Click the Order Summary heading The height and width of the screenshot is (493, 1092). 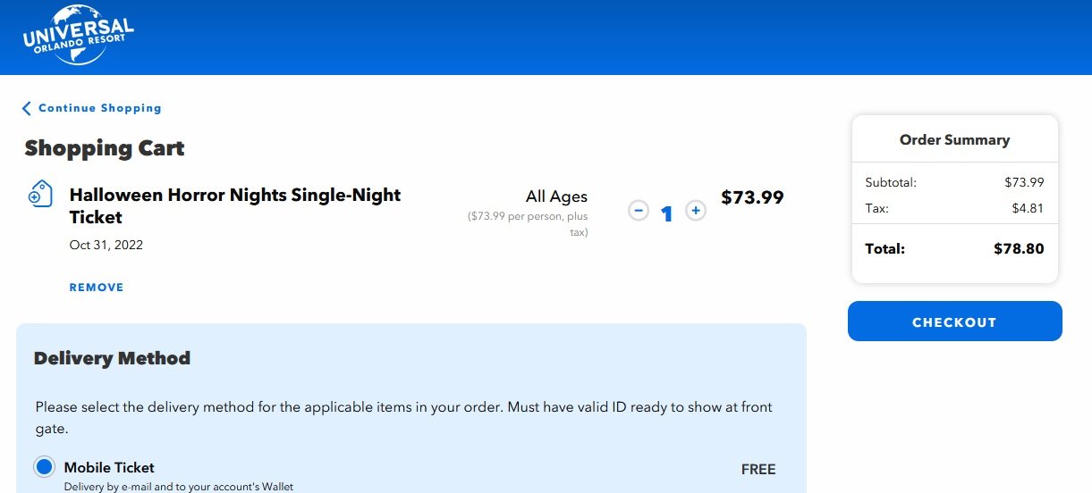[x=954, y=140]
